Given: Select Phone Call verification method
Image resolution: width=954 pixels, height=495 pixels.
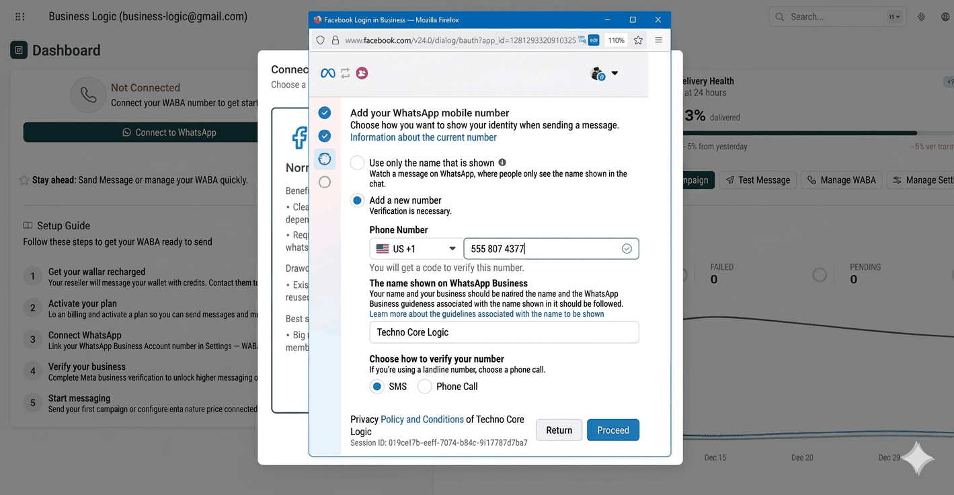Looking at the screenshot, I should pos(425,387).
